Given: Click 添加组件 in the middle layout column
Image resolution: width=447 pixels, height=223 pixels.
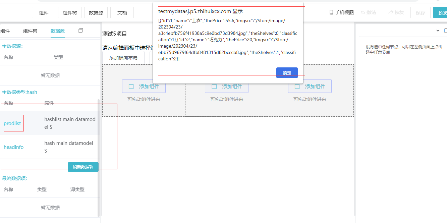Looking at the screenshot, I should [227, 86].
